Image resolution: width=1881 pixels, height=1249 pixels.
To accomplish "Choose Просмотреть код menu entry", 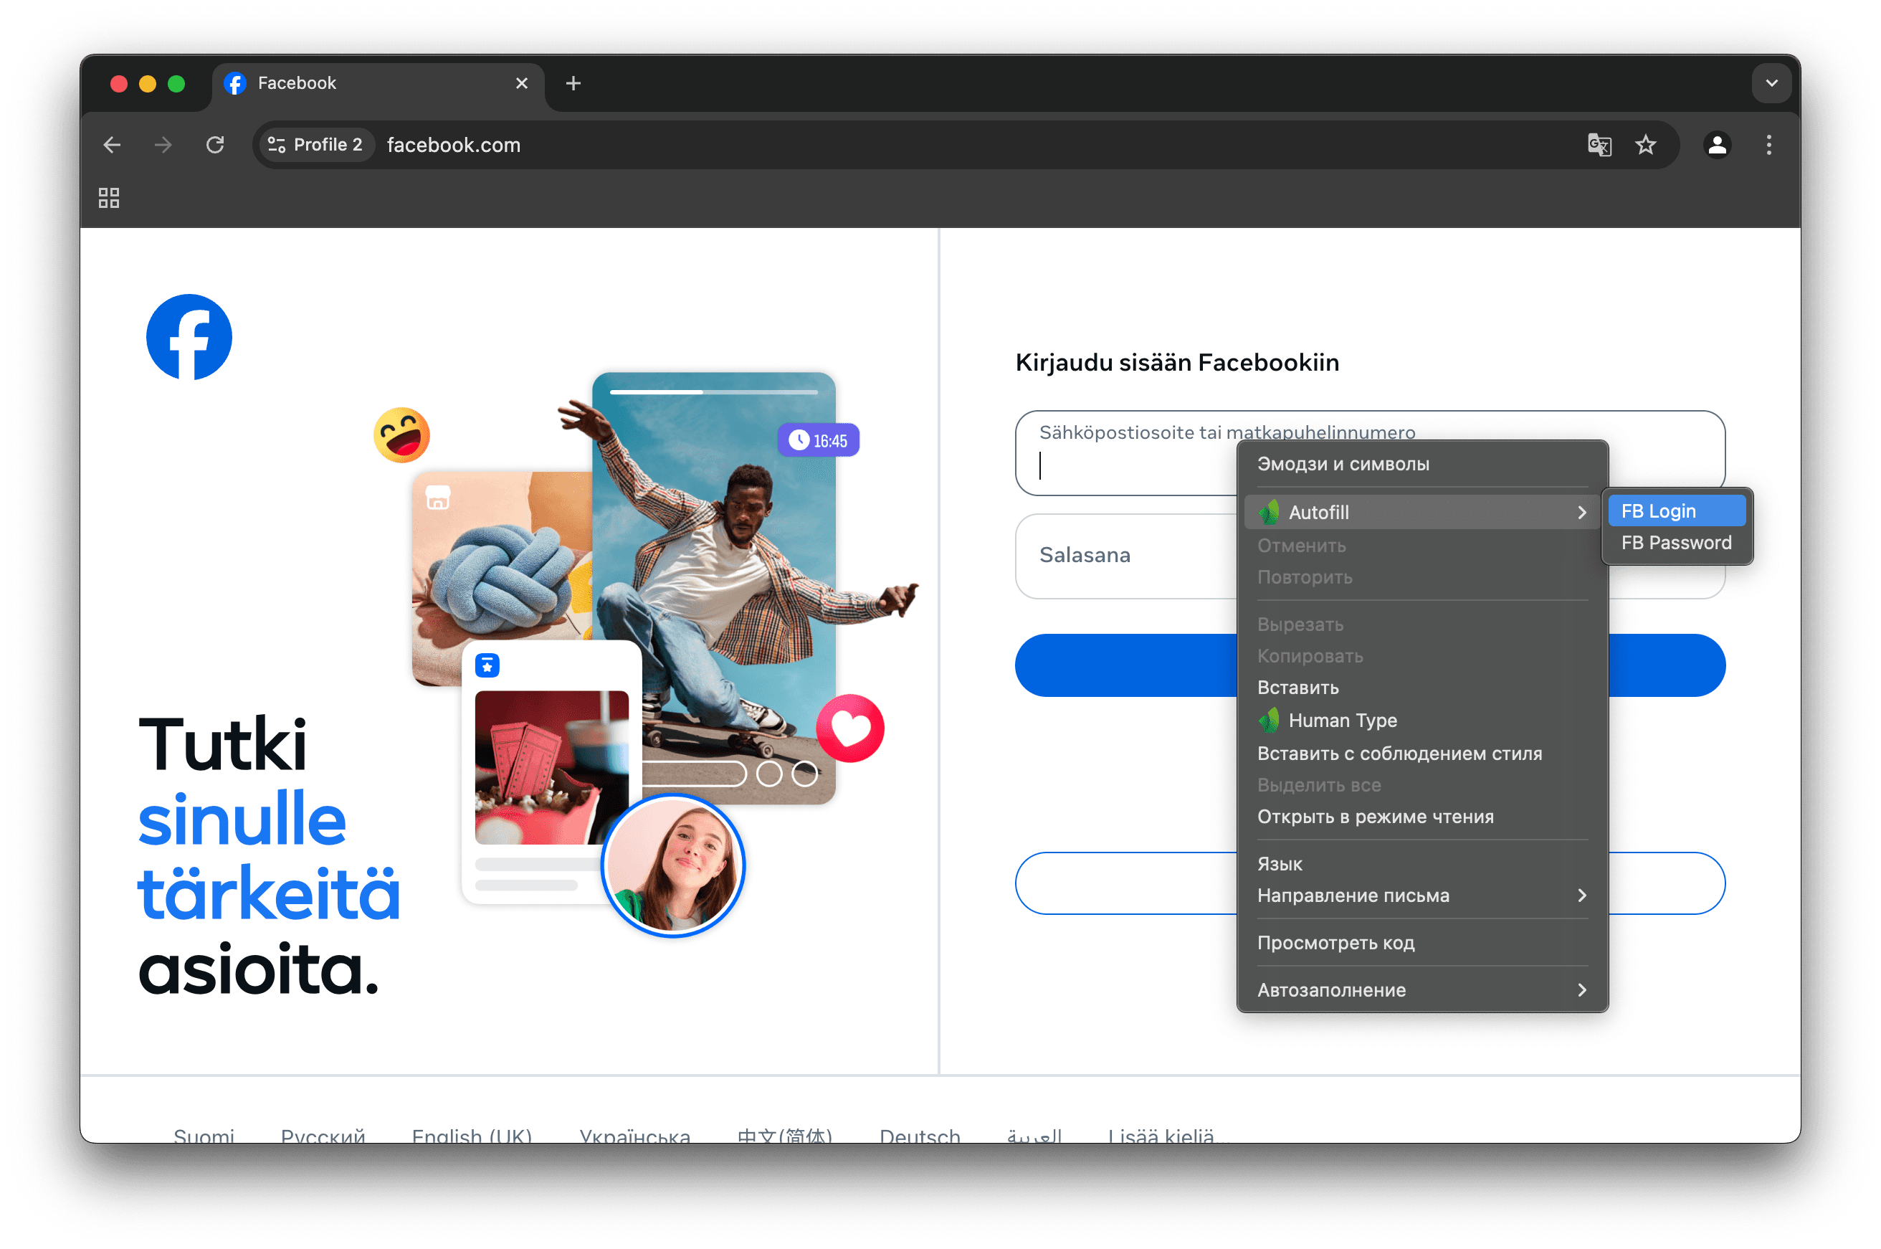I will click(1335, 942).
